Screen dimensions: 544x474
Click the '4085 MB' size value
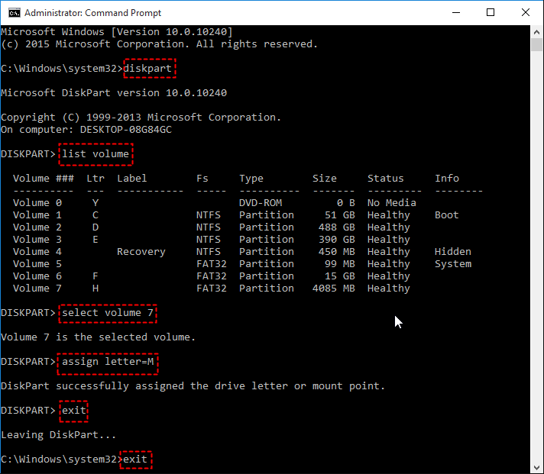334,289
